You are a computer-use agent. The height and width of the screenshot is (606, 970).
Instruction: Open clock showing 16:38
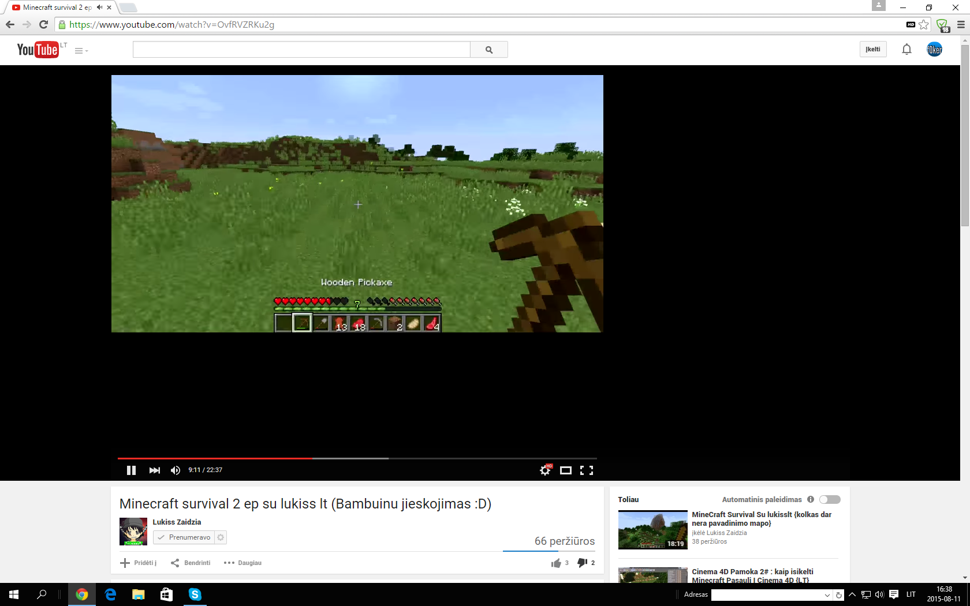click(944, 594)
